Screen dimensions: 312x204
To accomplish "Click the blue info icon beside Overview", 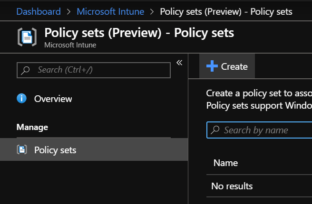I will 21,99.
